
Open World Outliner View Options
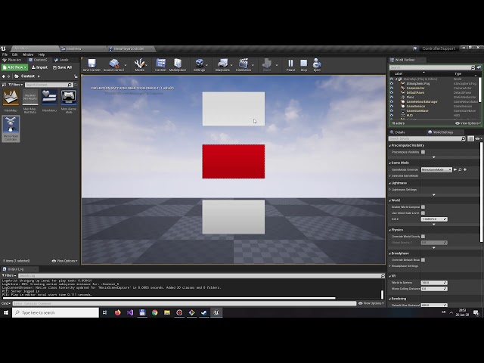[x=468, y=123]
